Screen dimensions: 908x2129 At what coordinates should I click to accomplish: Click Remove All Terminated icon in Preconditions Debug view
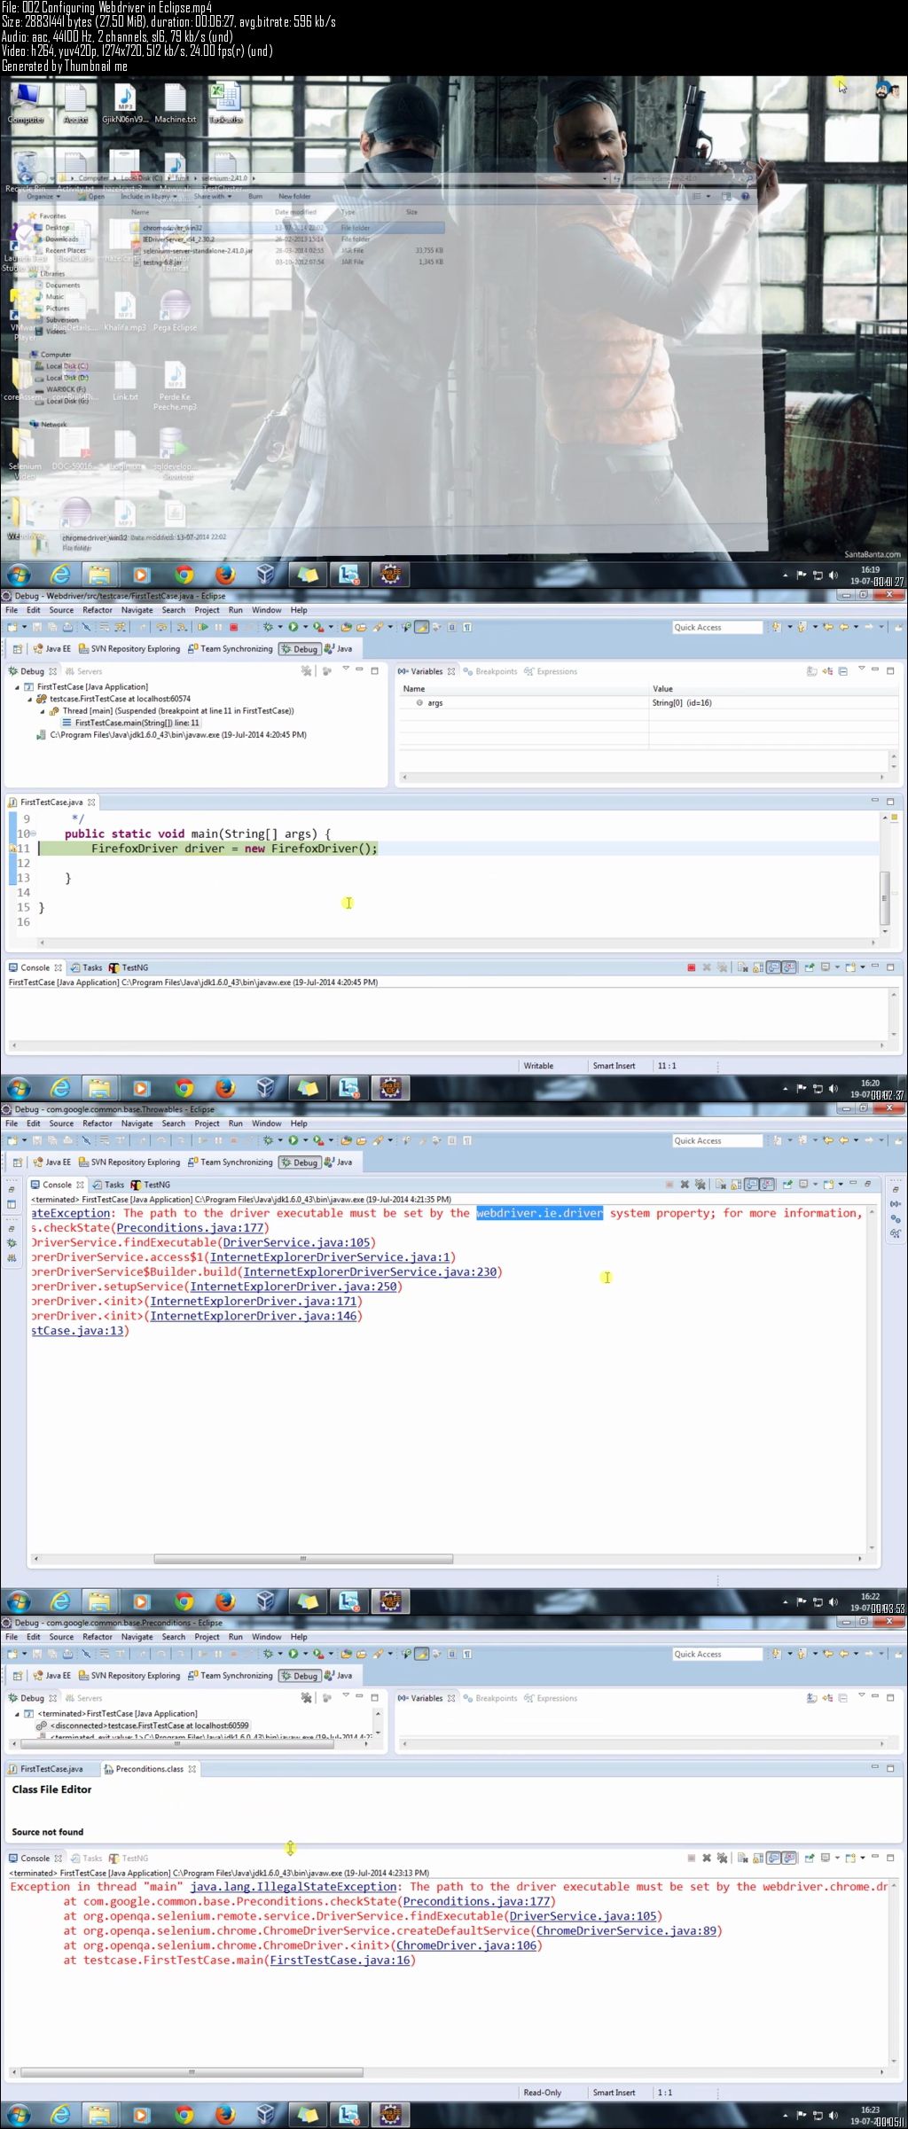[x=306, y=1698]
